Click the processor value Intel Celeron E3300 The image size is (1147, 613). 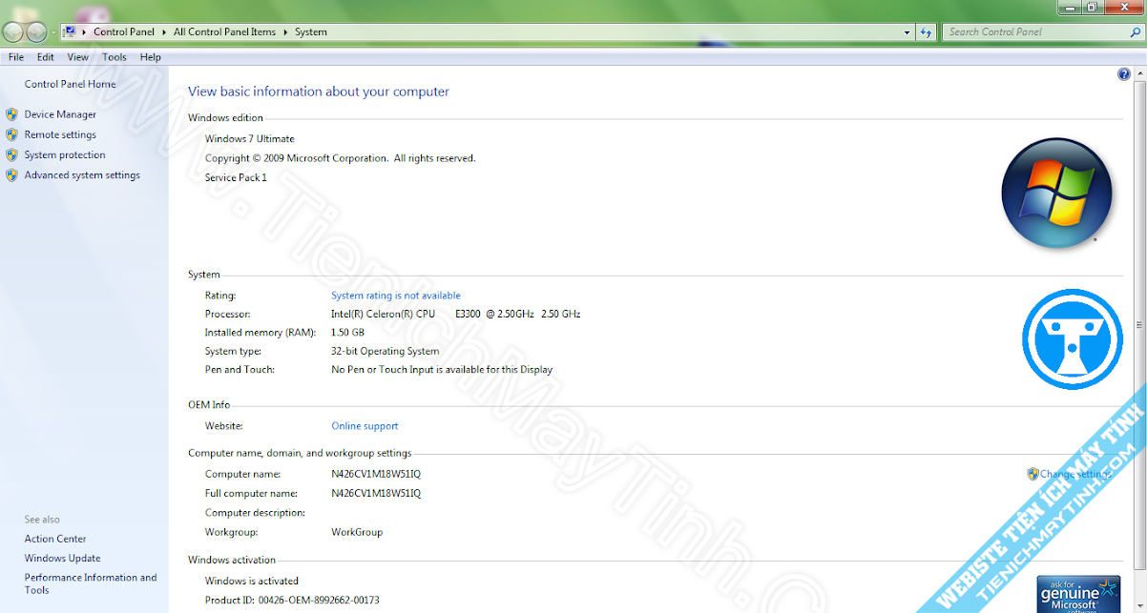(455, 314)
